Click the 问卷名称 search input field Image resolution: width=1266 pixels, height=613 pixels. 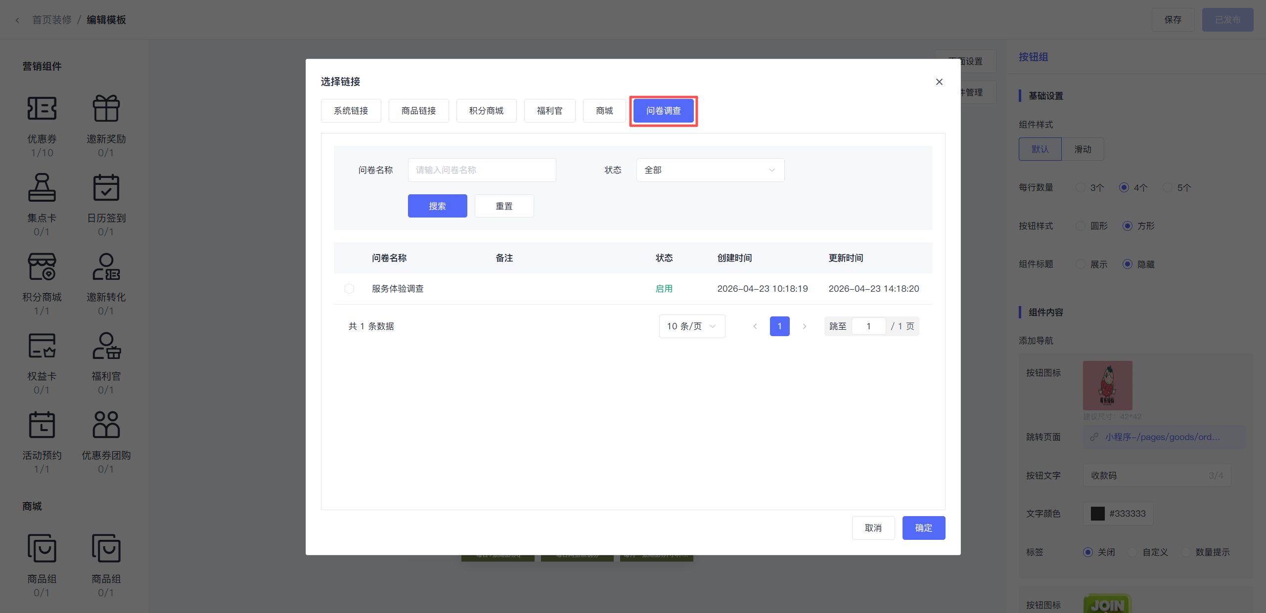(482, 170)
